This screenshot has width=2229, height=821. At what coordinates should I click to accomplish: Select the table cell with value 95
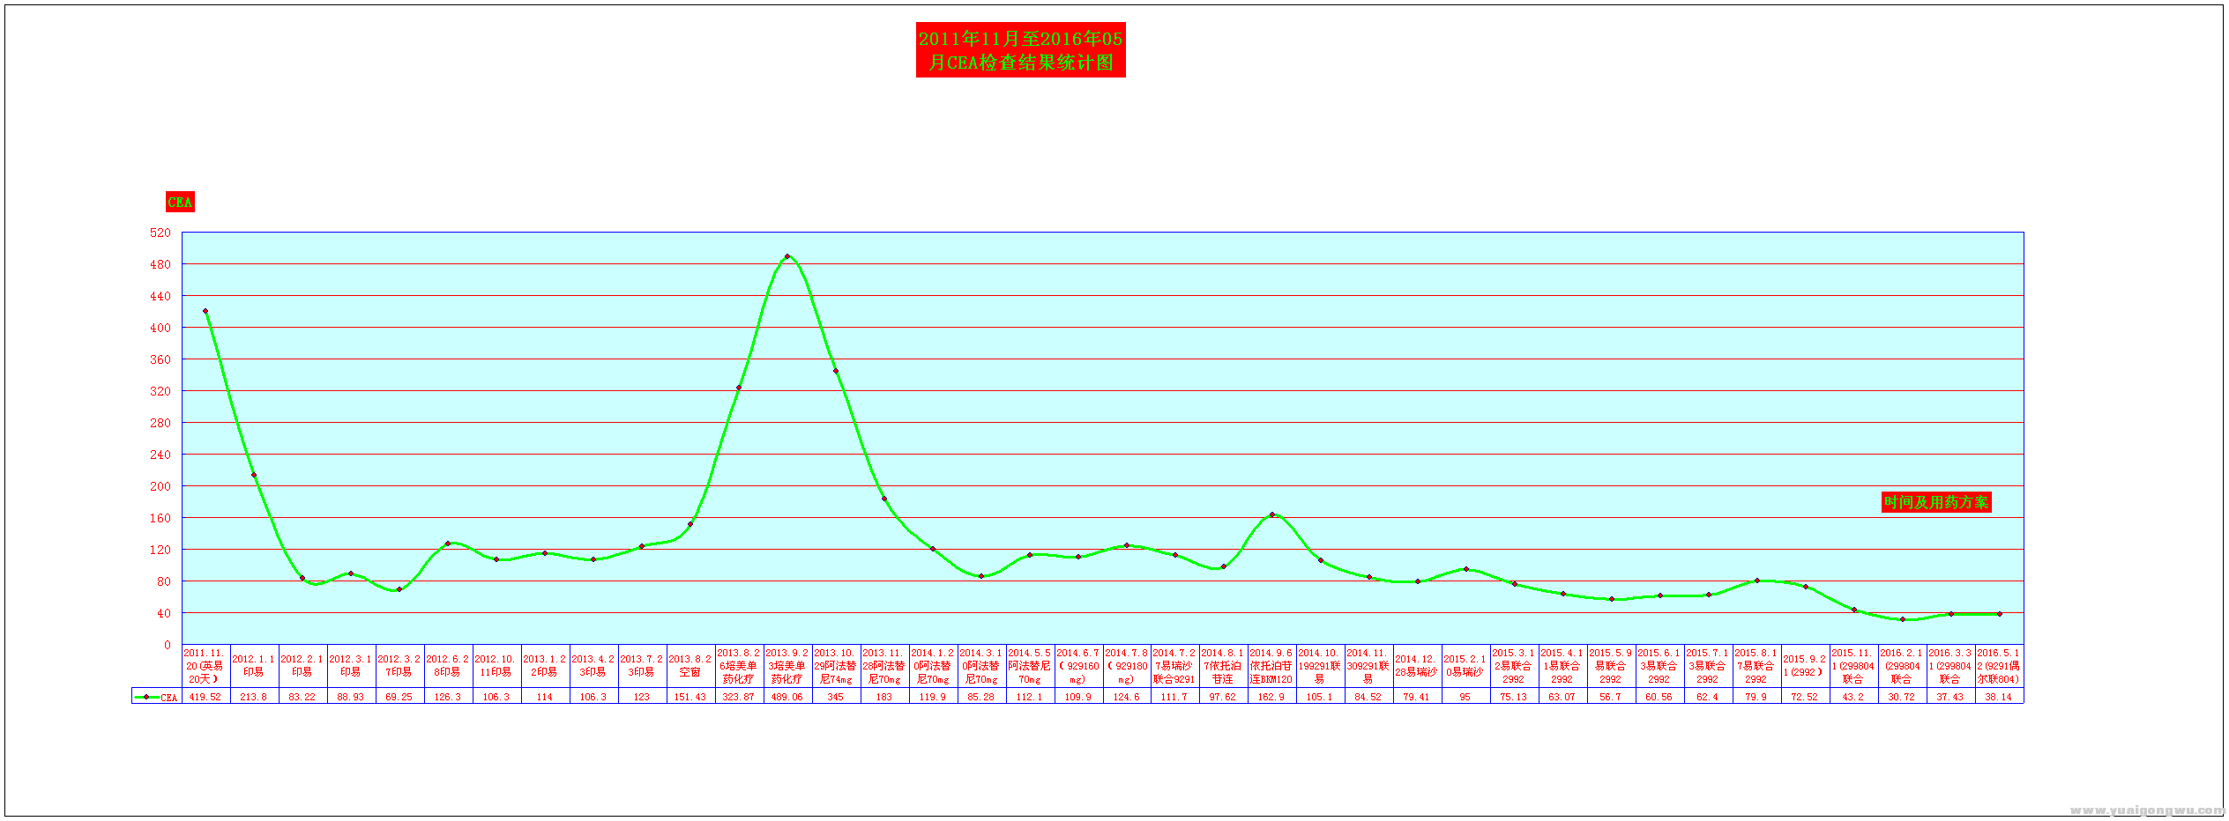point(1465,697)
